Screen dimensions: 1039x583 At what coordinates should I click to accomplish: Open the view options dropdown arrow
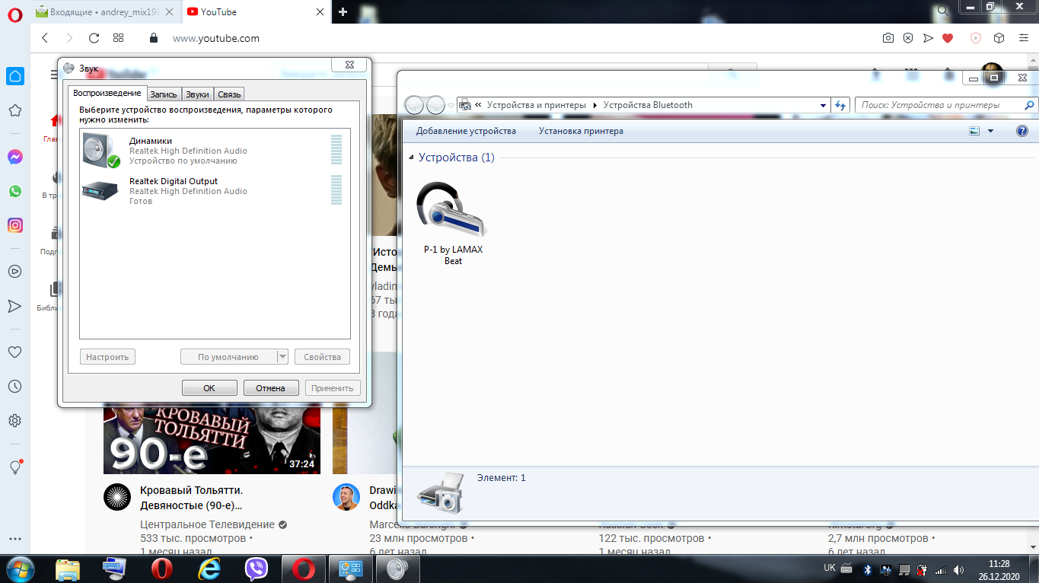click(x=990, y=131)
